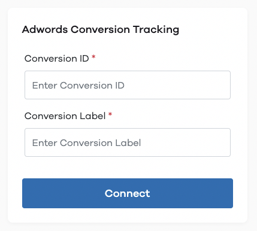This screenshot has height=231, width=257.
Task: Click the word 'Tracking' in the title
Action: [x=156, y=30]
